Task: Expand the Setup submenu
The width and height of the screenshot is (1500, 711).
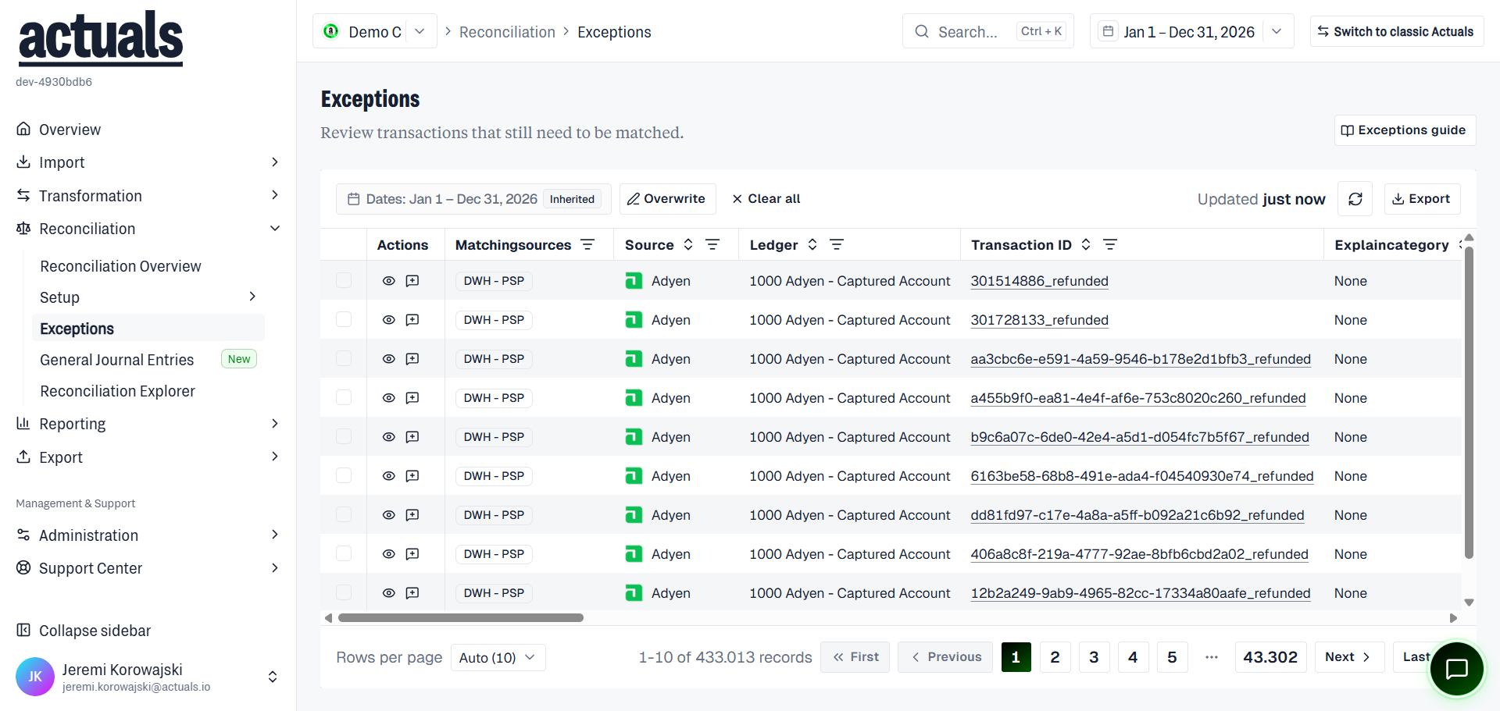Action: 148,297
